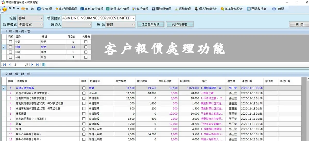The width and height of the screenshot is (309, 141).
Task: Open the 事務所管理 menu
Action: [x=161, y=9]
